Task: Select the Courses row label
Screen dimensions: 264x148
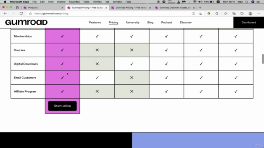Action: pos(19,50)
